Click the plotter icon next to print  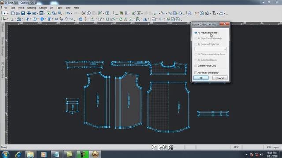point(34,13)
